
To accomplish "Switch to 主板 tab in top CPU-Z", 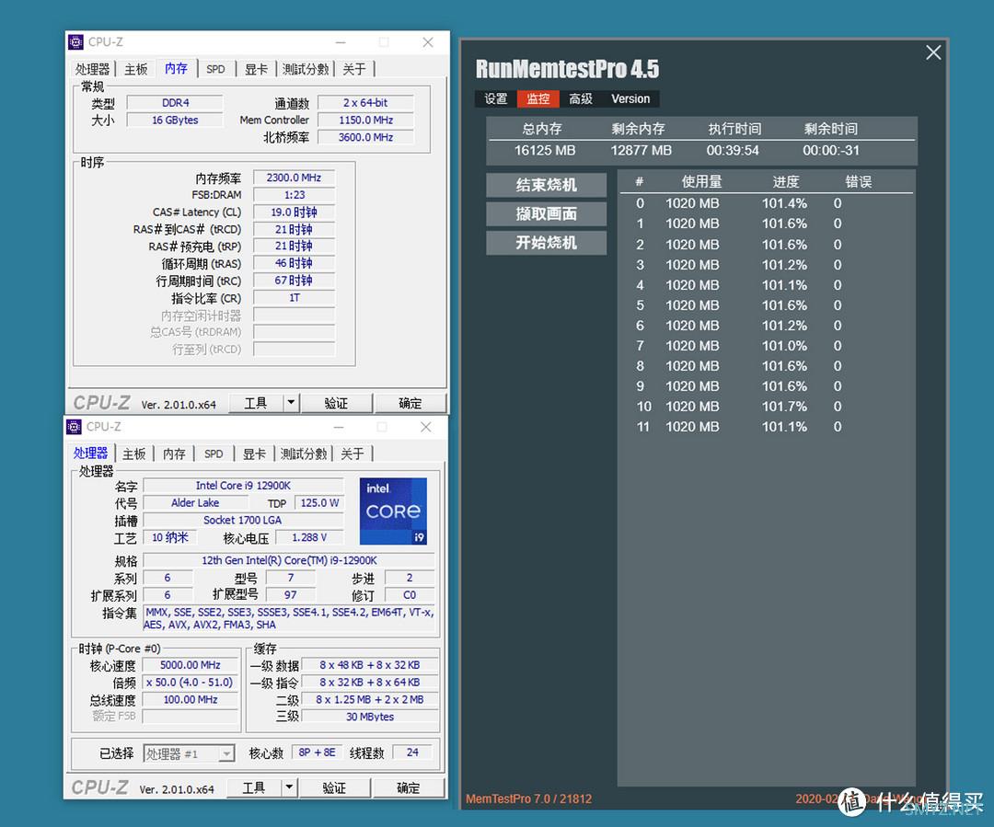I will [x=136, y=69].
